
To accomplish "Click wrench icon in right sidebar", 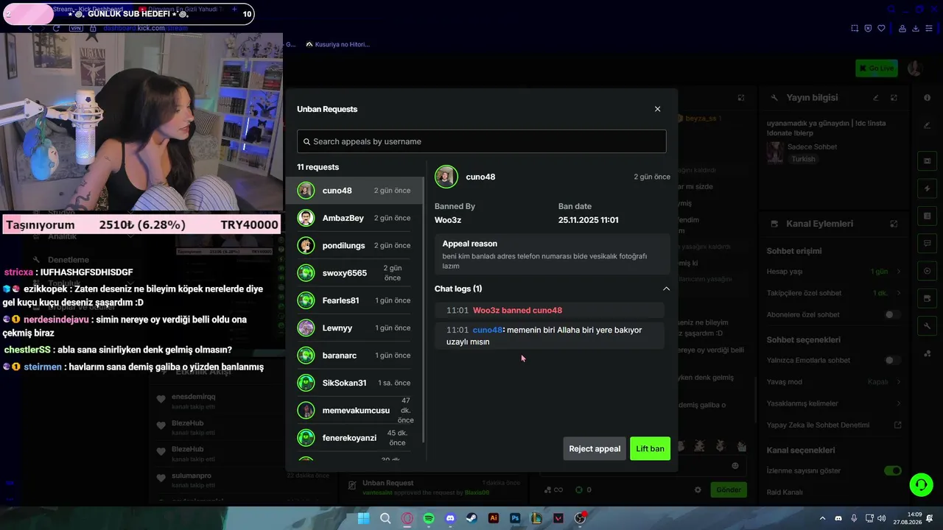I will pos(927,325).
